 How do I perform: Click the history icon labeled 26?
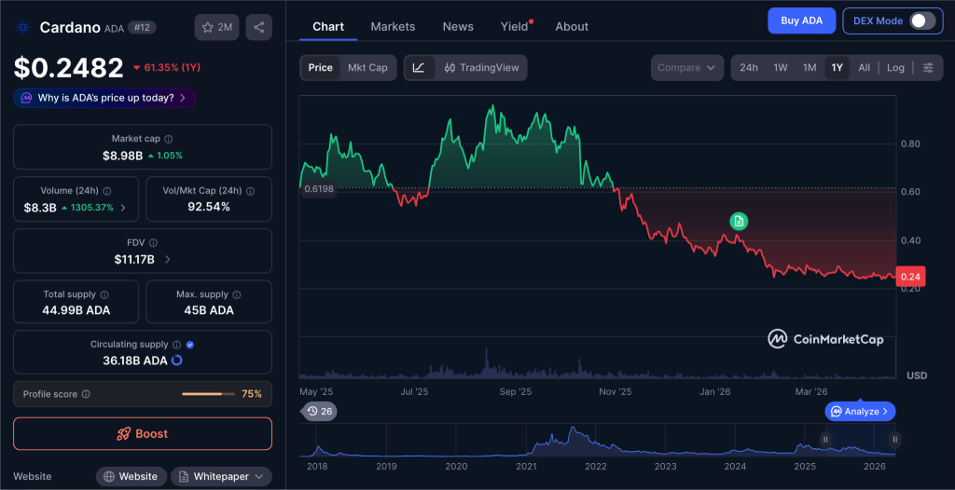319,411
